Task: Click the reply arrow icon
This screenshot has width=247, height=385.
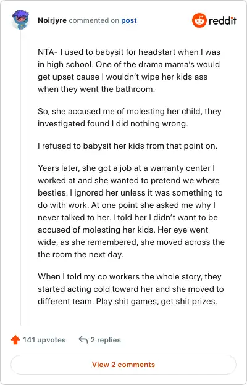Action: tap(83, 340)
